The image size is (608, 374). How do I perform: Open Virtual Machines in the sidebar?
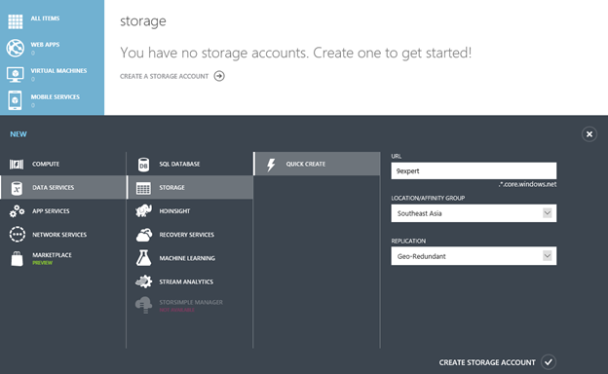click(52, 74)
